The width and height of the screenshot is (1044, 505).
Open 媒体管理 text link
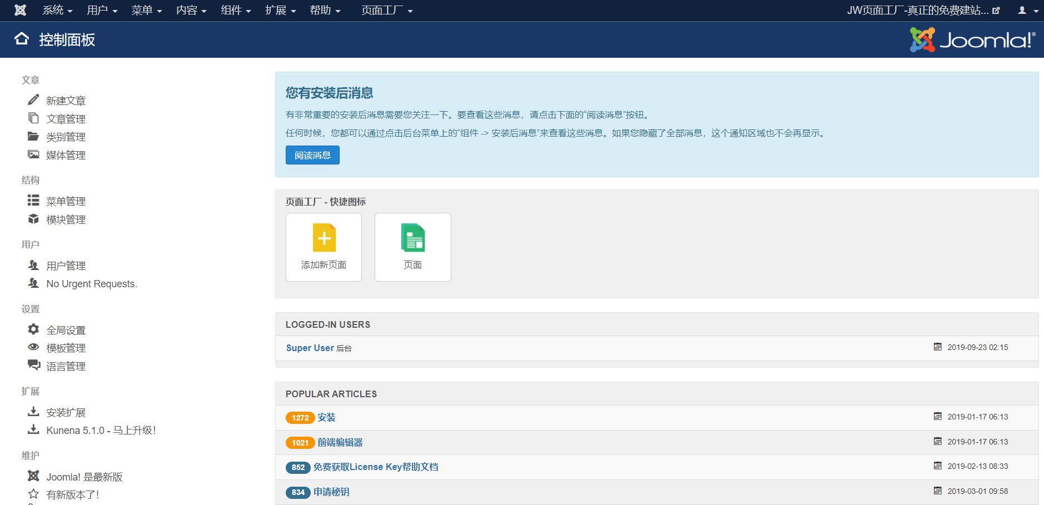(66, 155)
